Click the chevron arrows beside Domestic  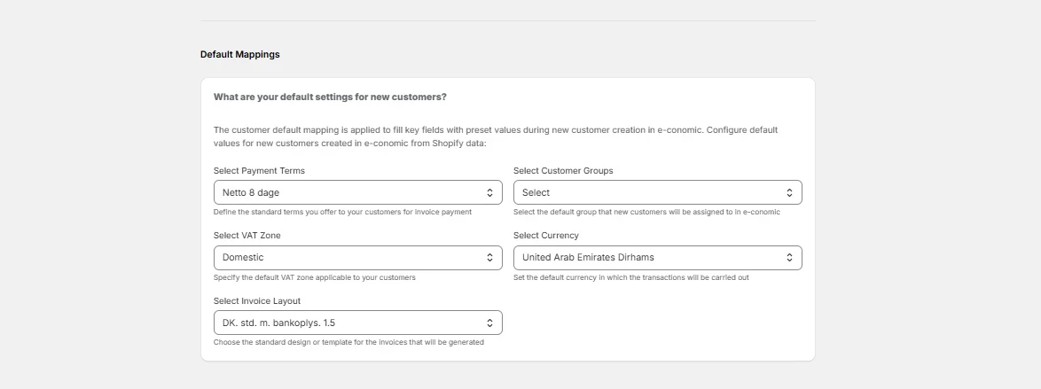(489, 258)
